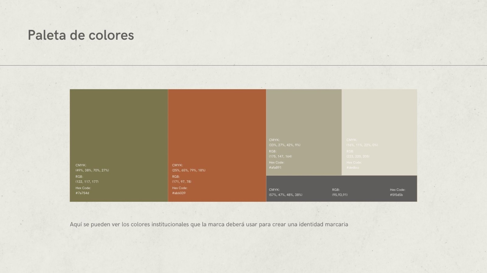Click the #5f5d5b hex code text
487x273 pixels.
pos(396,195)
